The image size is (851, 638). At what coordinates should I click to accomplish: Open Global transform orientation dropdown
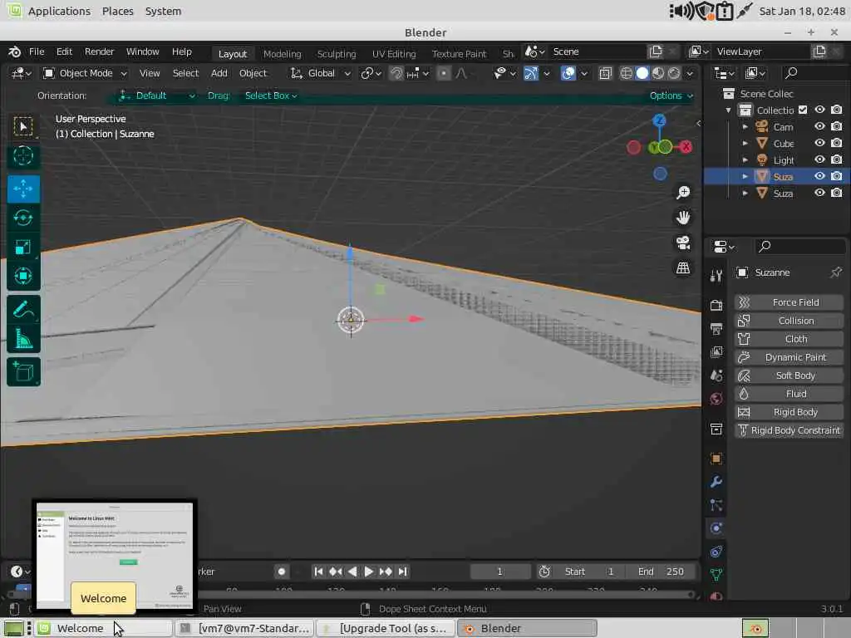(x=320, y=73)
